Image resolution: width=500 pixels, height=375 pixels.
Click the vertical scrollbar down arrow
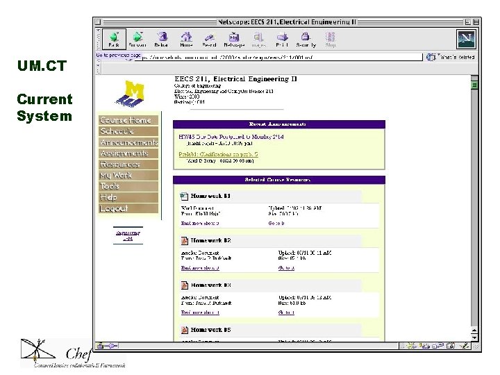coord(474,337)
